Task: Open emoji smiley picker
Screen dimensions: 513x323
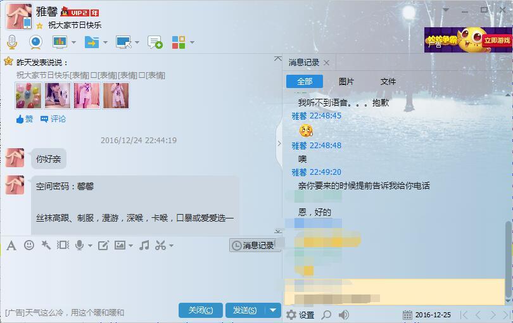Action: [29, 245]
